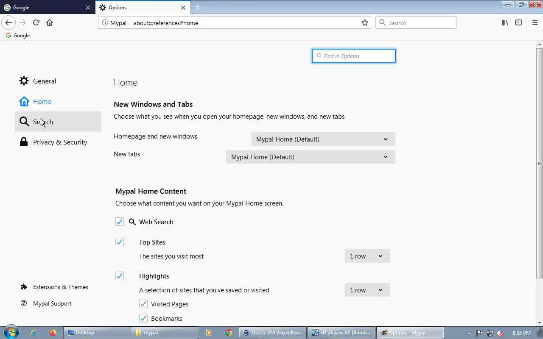543x339 pixels.
Task: Click the page vertical scrollbar
Action: click(539, 163)
